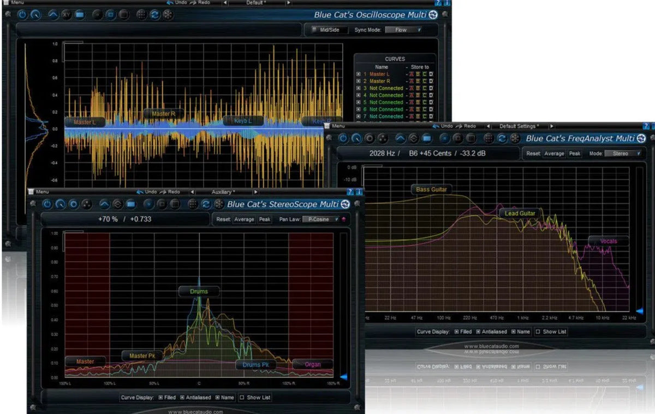Image resolution: width=655 pixels, height=414 pixels.
Task: Store the Master L curve to slot B
Action: point(418,74)
